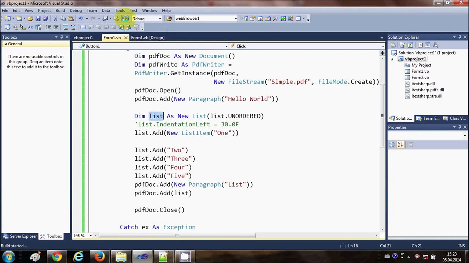This screenshot has height=263, width=469.
Task: Click the Paste clipboard icon
Action: tap(71, 19)
